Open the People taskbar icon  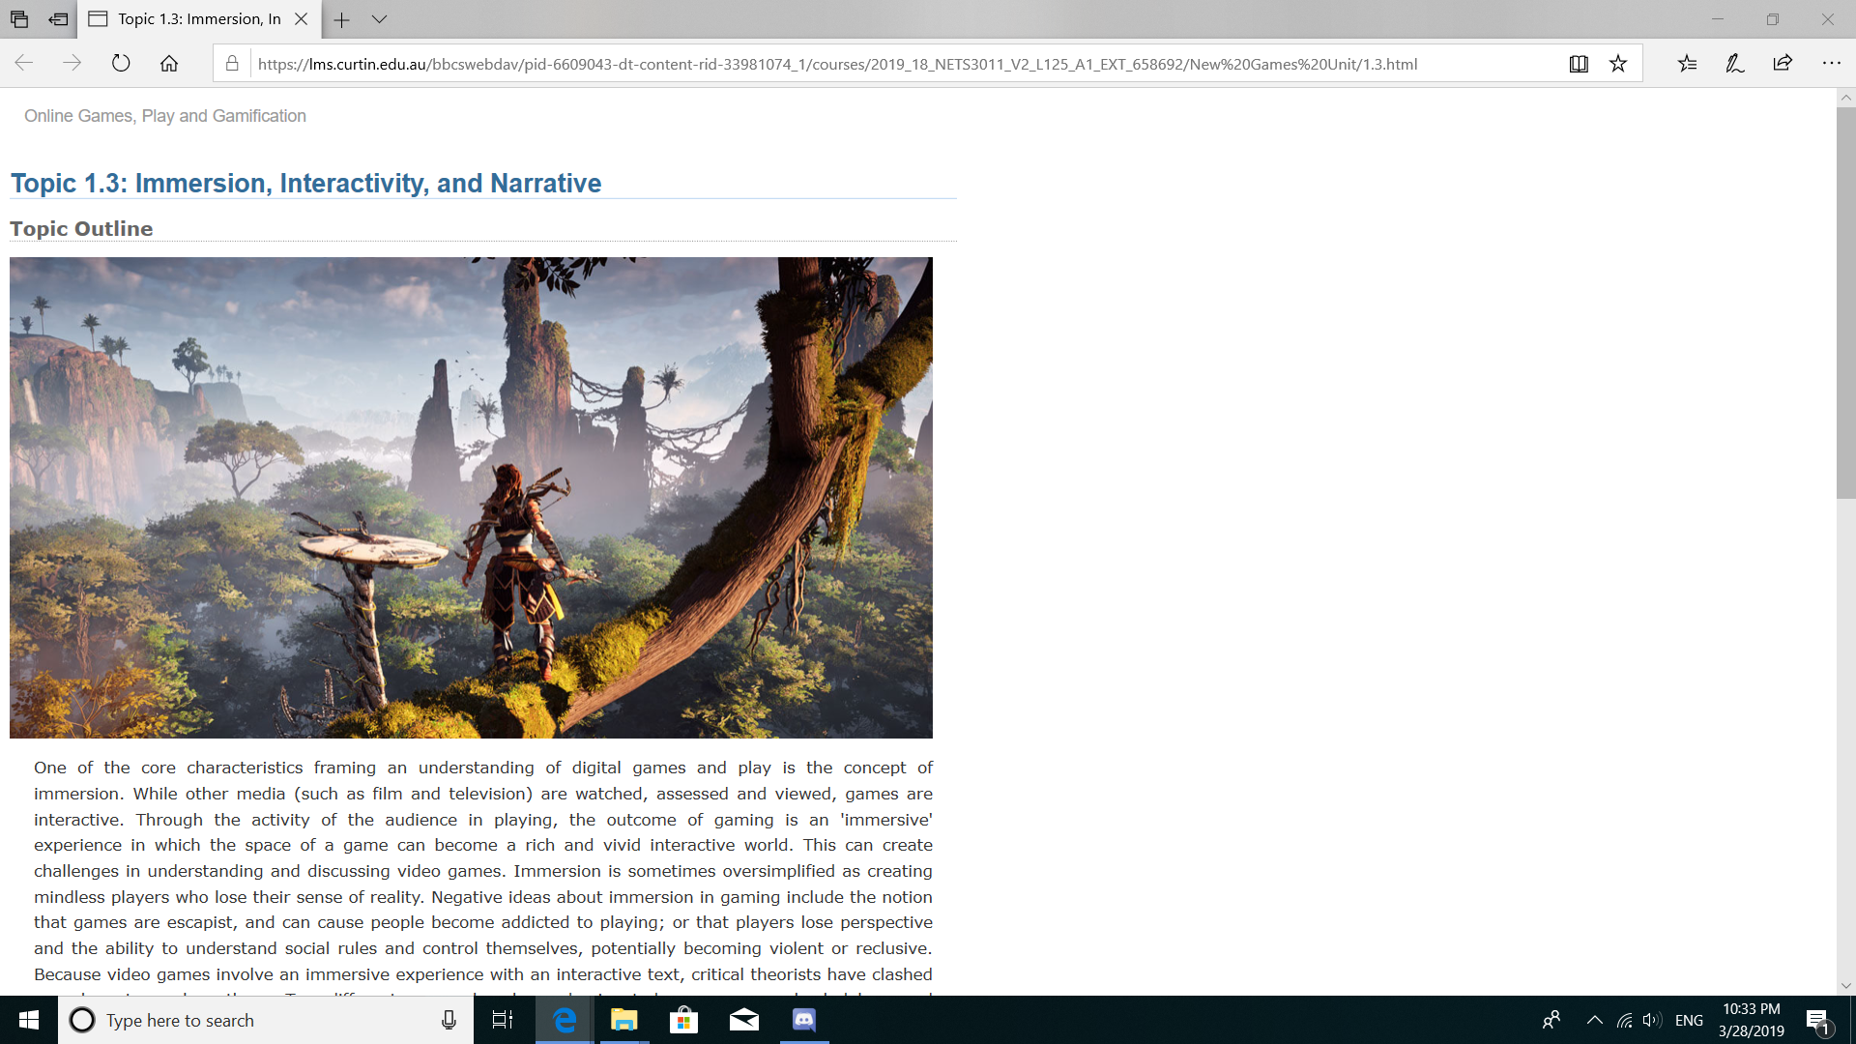(1551, 1020)
